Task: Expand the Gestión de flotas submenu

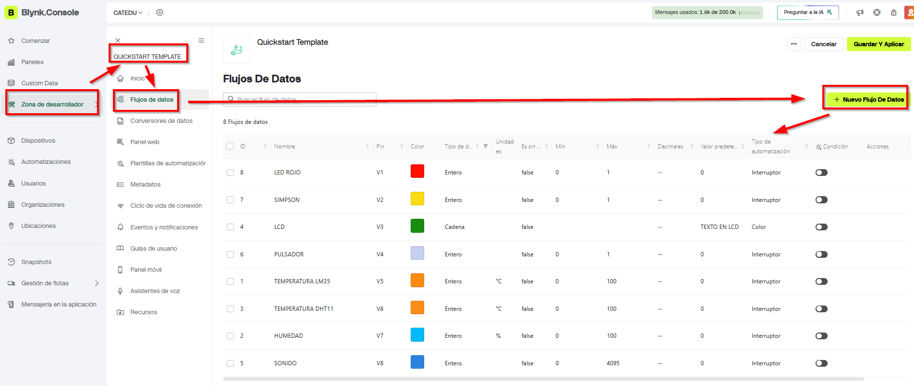Action: pos(97,283)
